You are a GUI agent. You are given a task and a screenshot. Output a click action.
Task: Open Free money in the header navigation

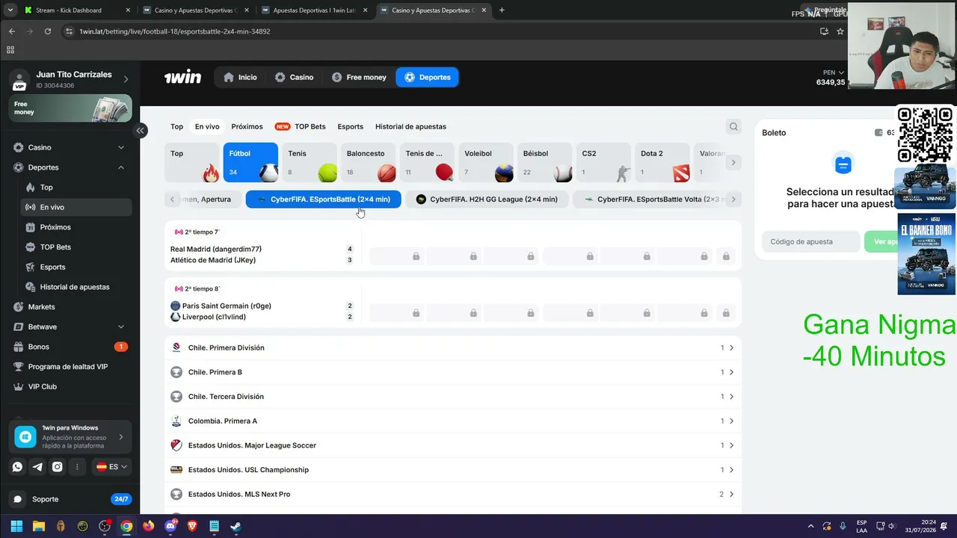coord(359,77)
